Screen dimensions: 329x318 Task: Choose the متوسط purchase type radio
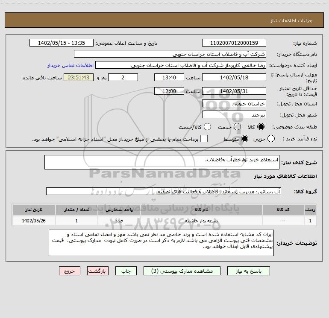(x=244, y=139)
